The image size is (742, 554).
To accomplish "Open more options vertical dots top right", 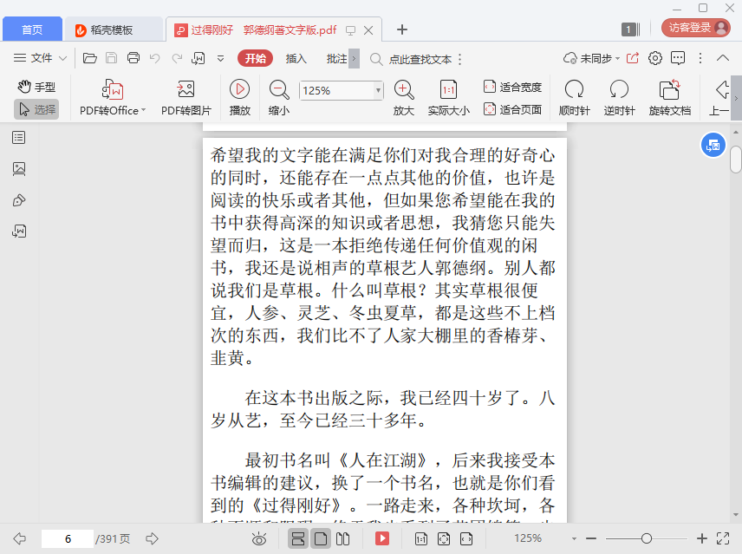I will click(x=700, y=58).
